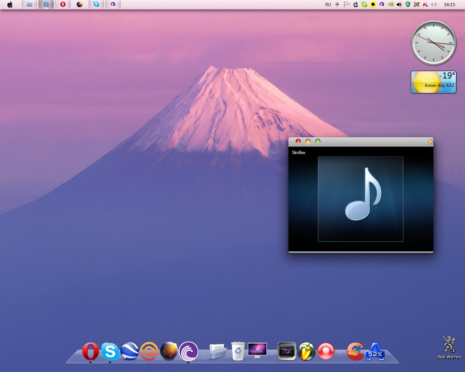Open the orange @ mail icon in dock
The width and height of the screenshot is (465, 372).
coord(149,351)
